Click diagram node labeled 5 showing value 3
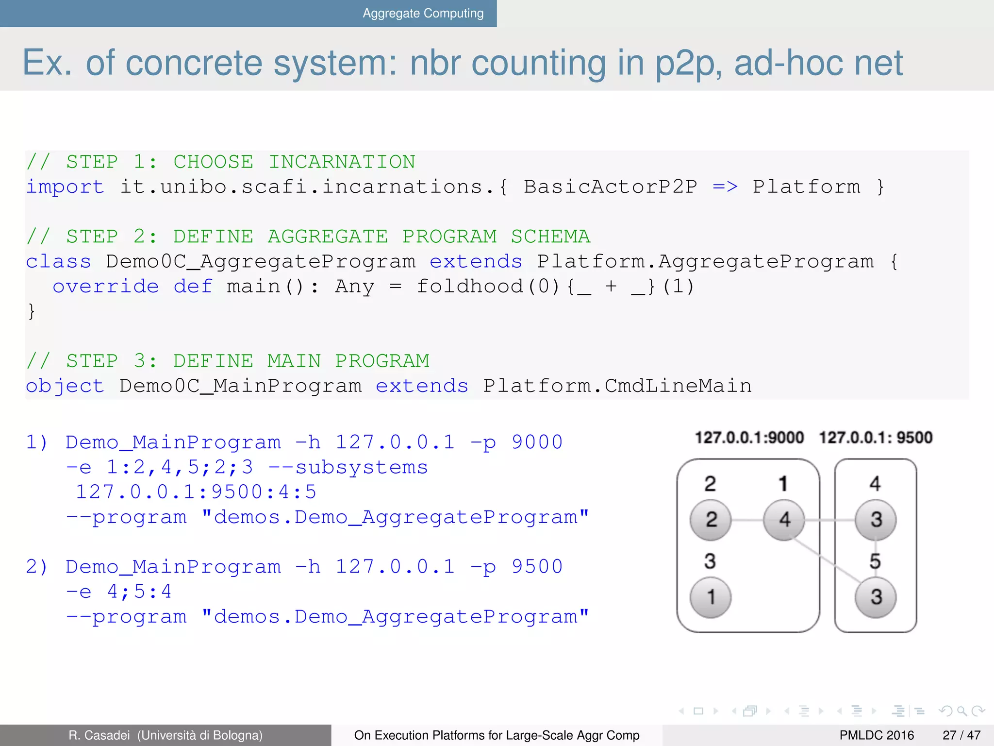The image size is (994, 746). pyautogui.click(x=876, y=597)
